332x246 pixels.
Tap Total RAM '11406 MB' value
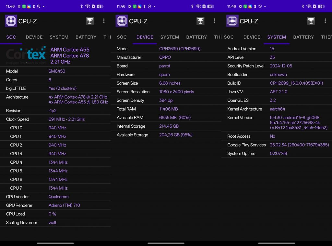[x=168, y=109]
